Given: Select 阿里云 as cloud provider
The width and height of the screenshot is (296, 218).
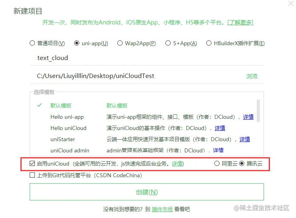Looking at the screenshot, I should pyautogui.click(x=217, y=164).
